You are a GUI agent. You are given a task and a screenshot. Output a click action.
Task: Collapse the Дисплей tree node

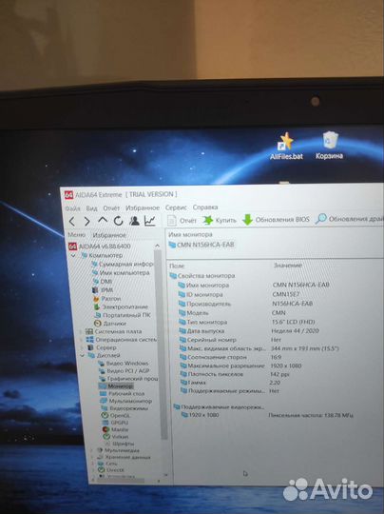click(x=82, y=355)
